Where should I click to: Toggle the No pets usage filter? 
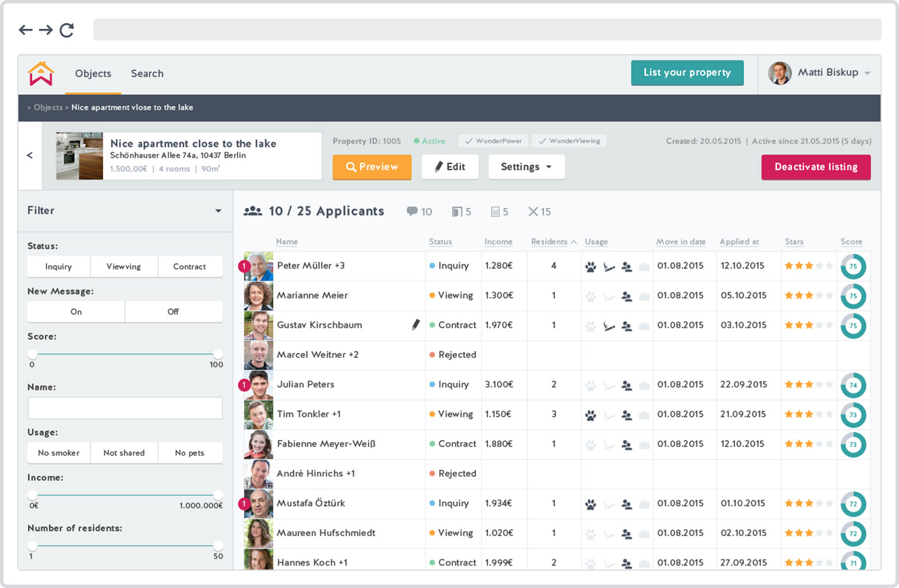click(x=190, y=453)
